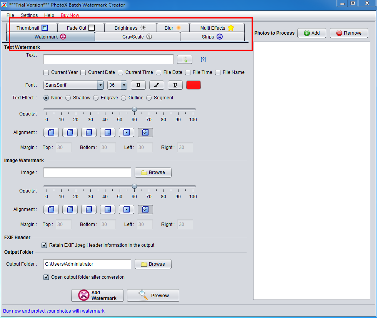Uncheck Open output folder after conversion
The height and width of the screenshot is (318, 377).
(46, 277)
